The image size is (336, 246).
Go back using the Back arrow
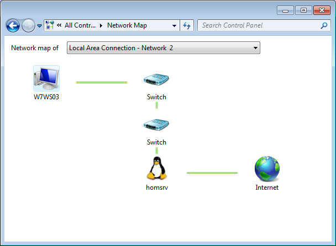click(12, 25)
